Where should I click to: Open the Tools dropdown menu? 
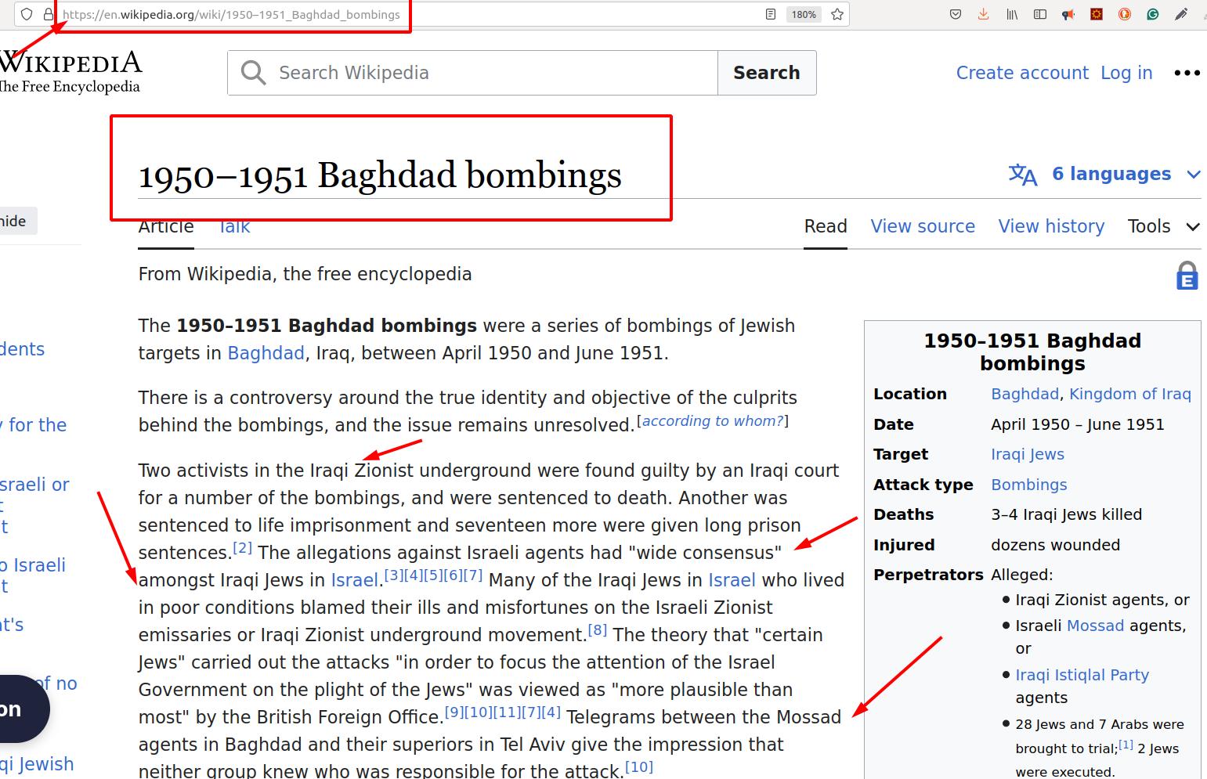click(1162, 226)
